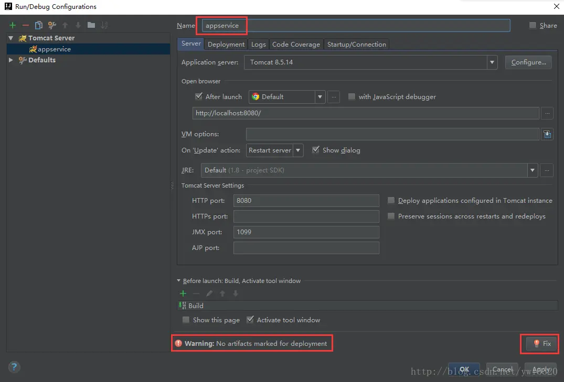Uncheck Activate tool window checkbox
564x382 pixels.
coord(250,320)
